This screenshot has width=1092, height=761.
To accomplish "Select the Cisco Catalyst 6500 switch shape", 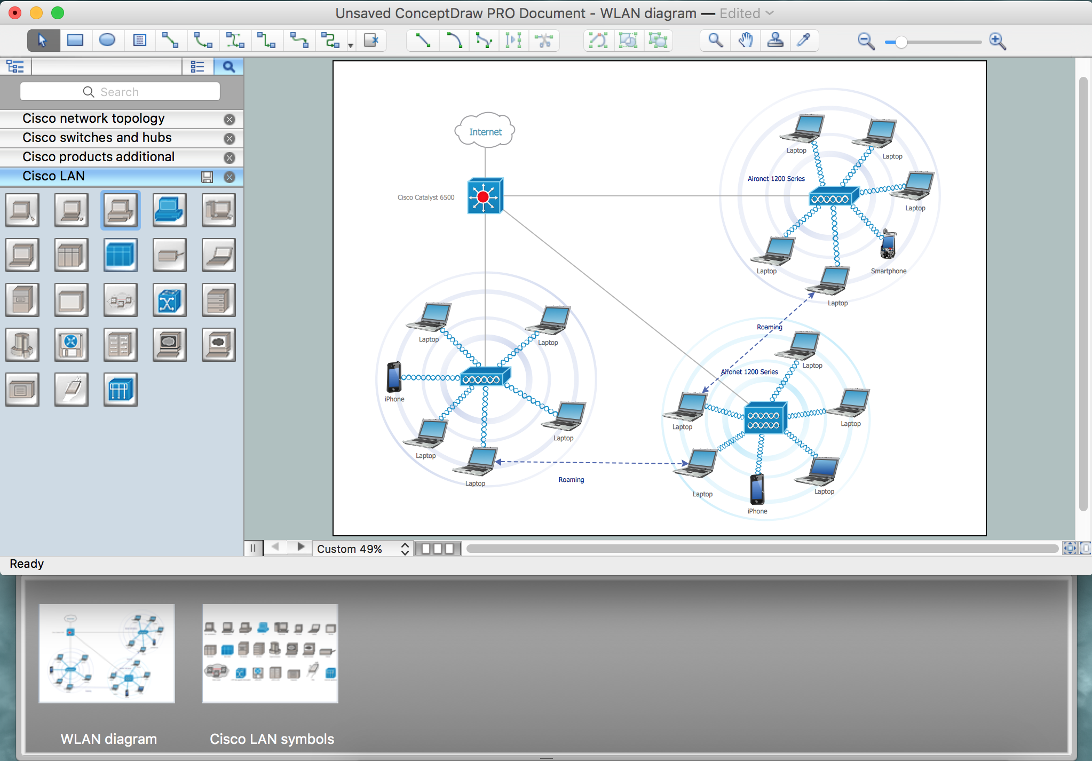I will (x=485, y=196).
